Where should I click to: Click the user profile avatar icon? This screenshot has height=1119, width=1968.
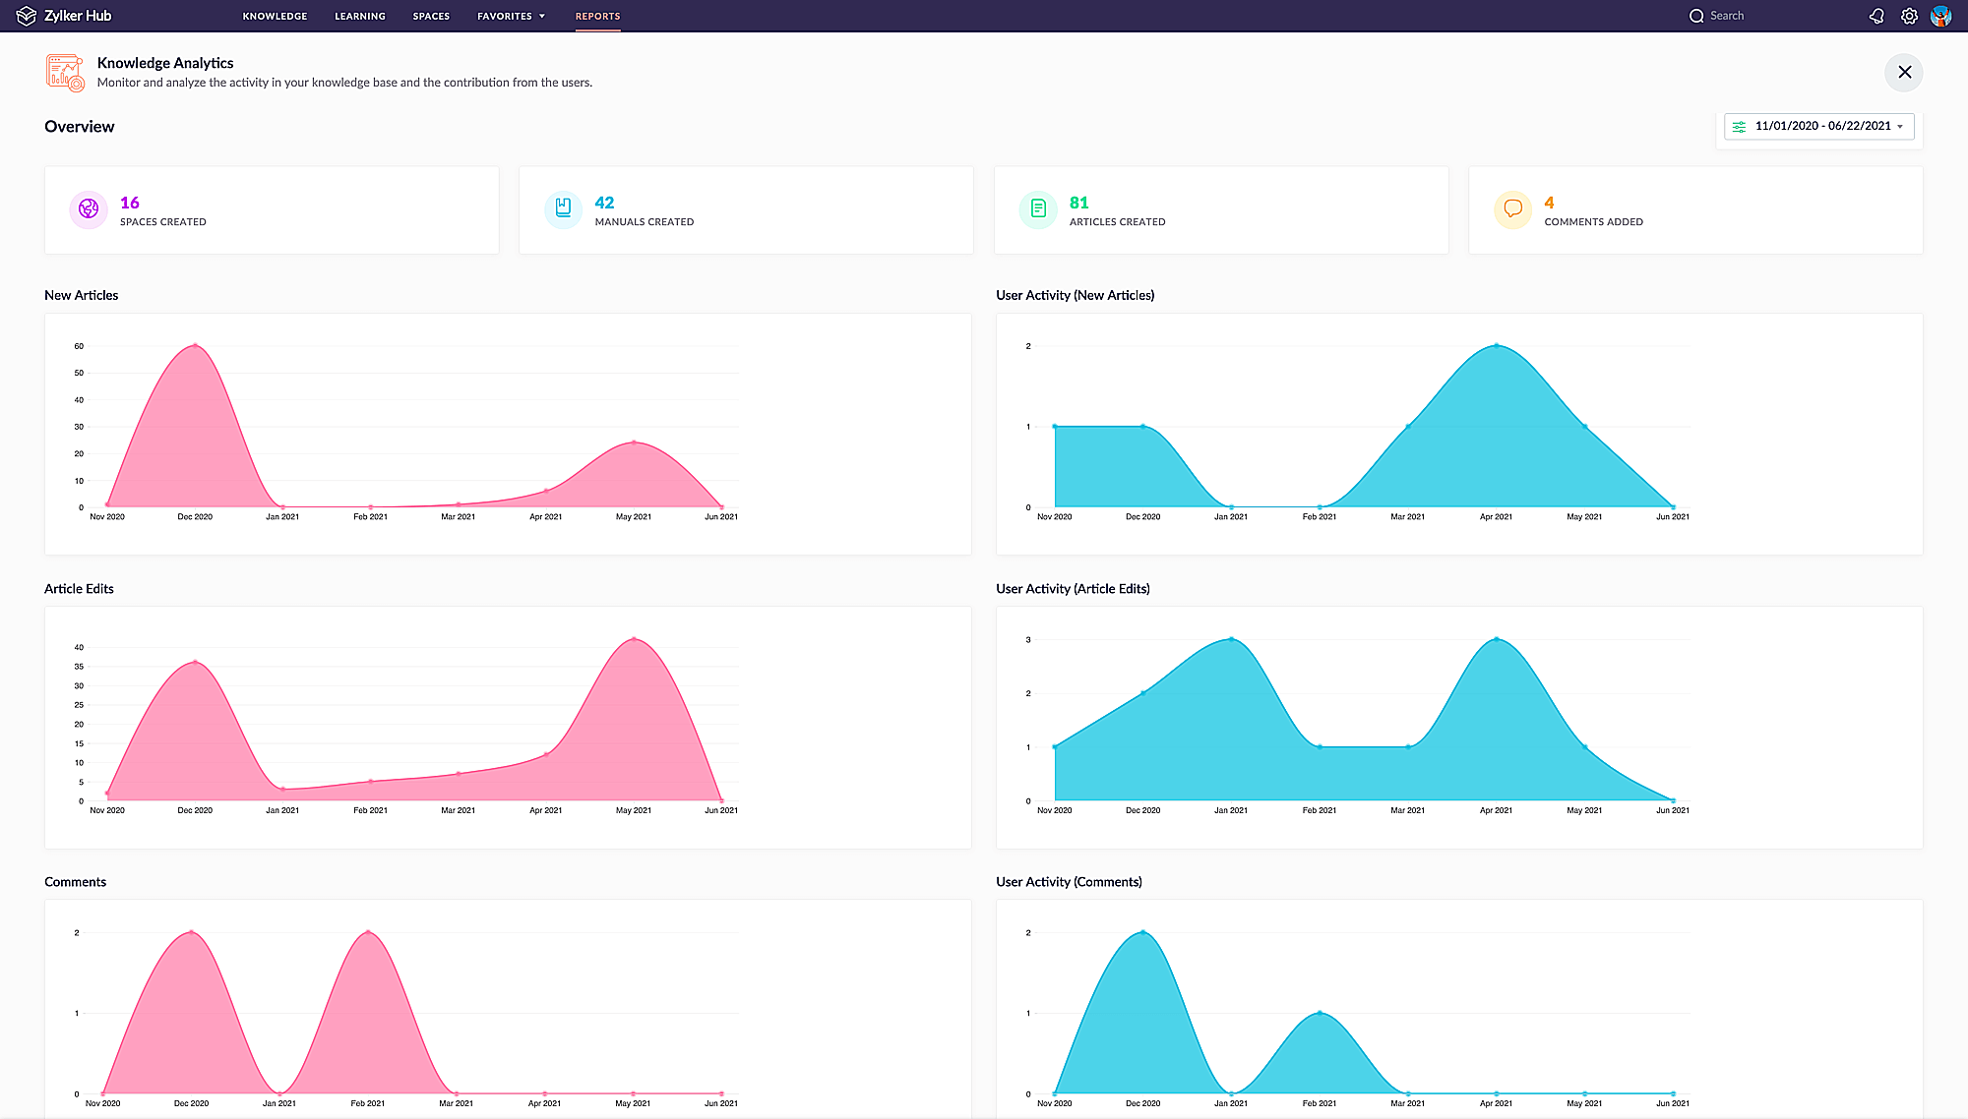pos(1943,15)
